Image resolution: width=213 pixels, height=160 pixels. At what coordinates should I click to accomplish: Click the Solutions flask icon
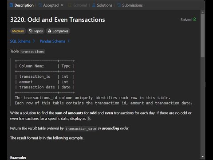click(94, 5)
